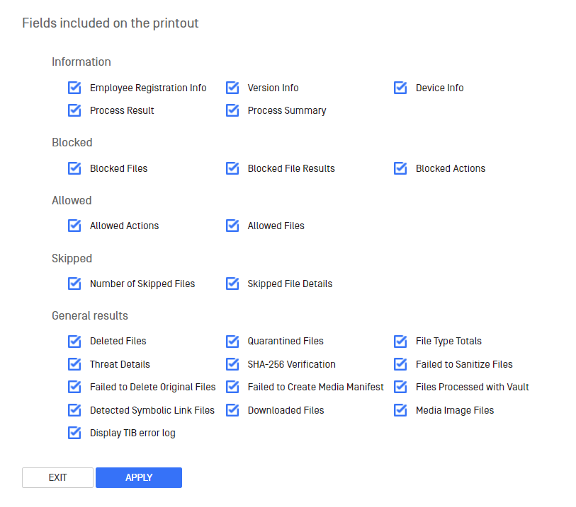Toggle the Allowed Files checkbox
The height and width of the screenshot is (507, 576).
[232, 226]
